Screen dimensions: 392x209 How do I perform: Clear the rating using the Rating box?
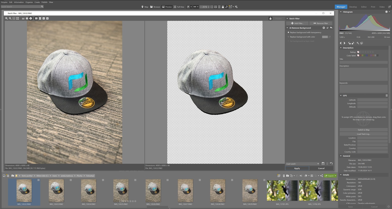click(358, 52)
